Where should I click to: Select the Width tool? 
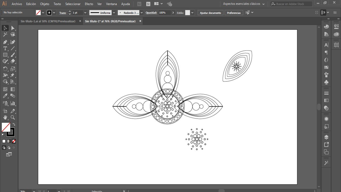[5, 75]
